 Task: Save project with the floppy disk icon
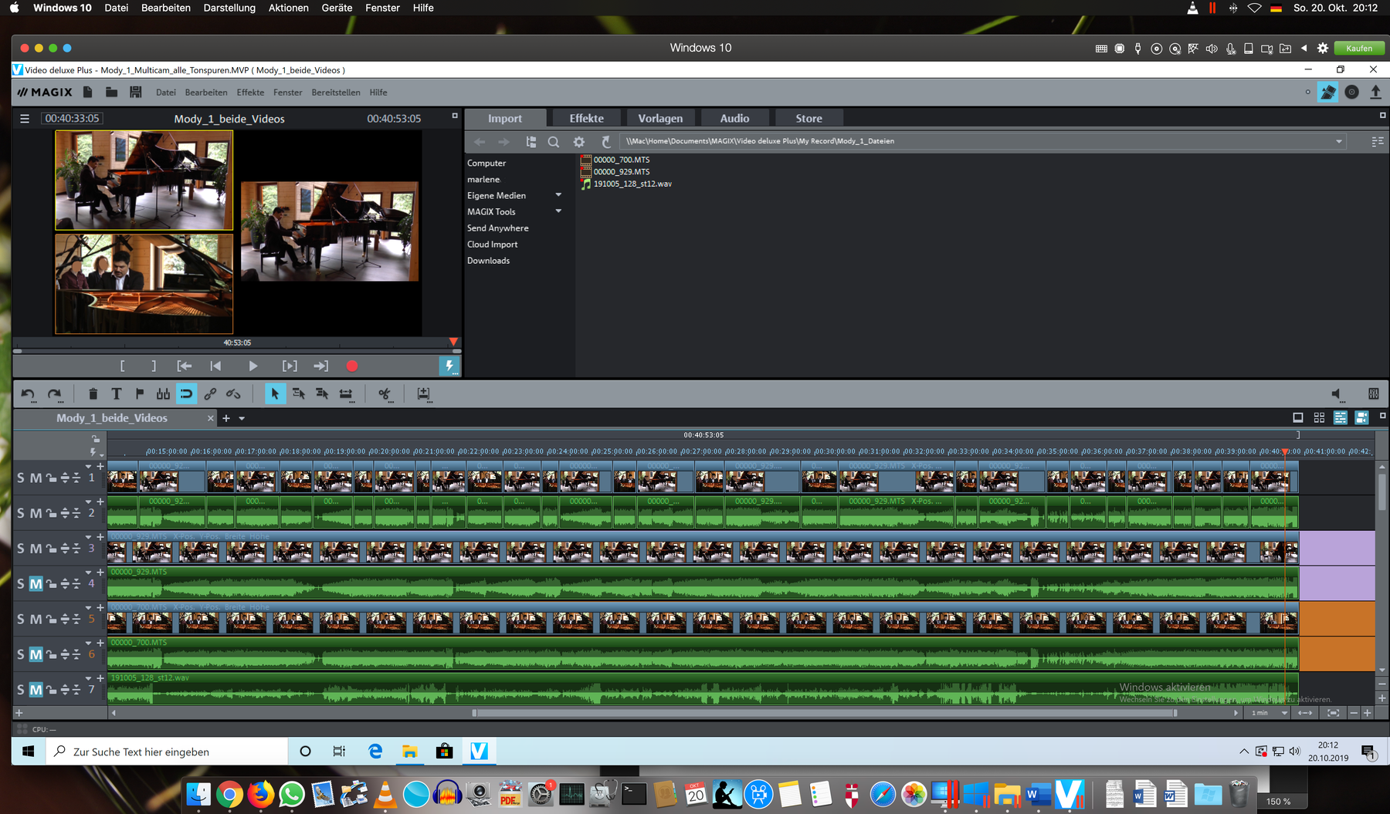click(136, 92)
